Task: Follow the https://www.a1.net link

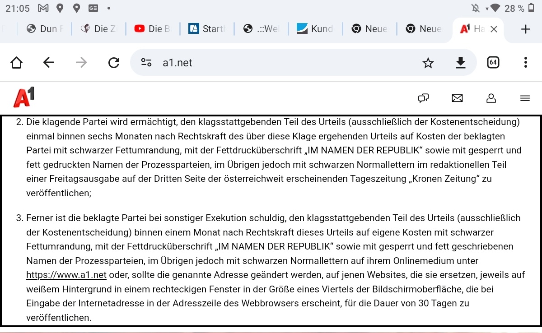Action: click(66, 275)
